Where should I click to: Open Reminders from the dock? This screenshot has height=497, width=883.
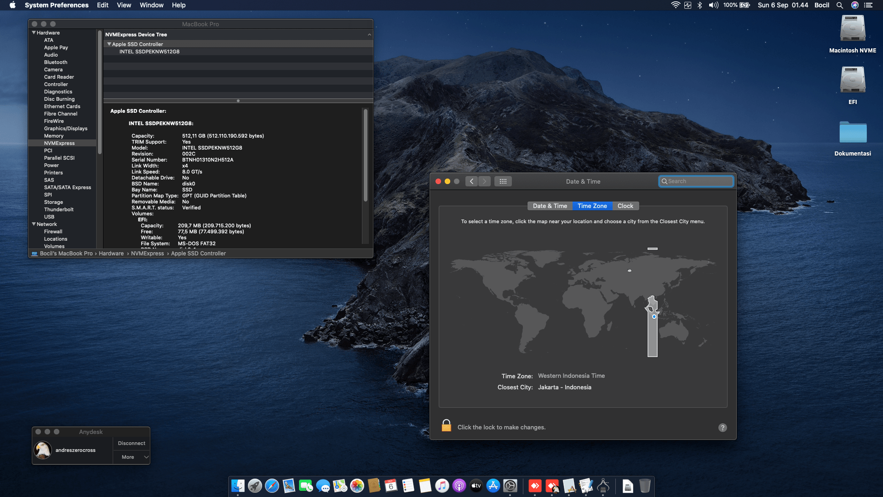(408, 486)
